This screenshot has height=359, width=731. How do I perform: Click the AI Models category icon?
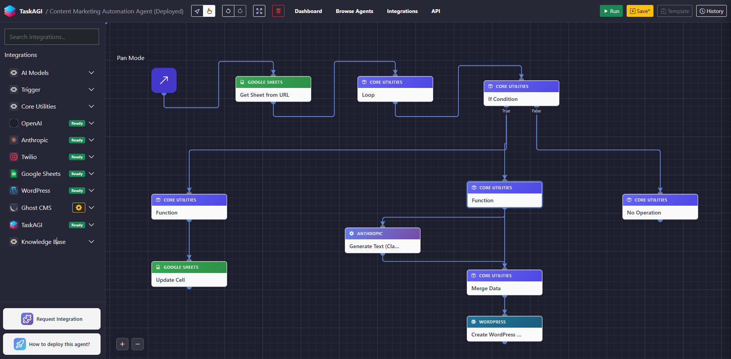14,73
